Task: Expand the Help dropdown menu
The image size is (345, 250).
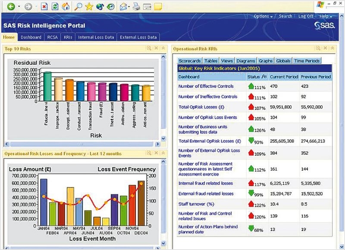Action: coord(326,16)
